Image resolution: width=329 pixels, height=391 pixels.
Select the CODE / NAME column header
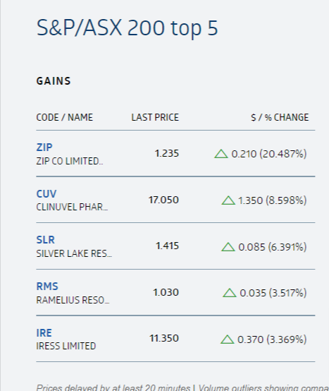(64, 117)
